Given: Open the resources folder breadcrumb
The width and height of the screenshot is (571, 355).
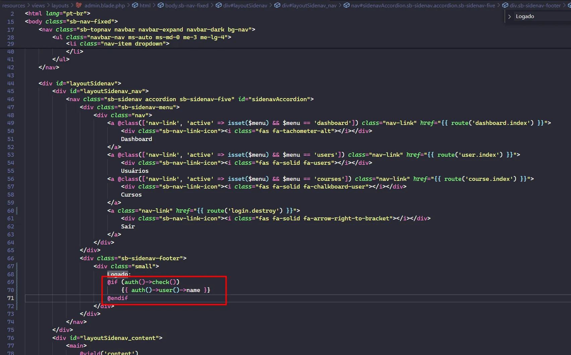Looking at the screenshot, I should (x=13, y=5).
